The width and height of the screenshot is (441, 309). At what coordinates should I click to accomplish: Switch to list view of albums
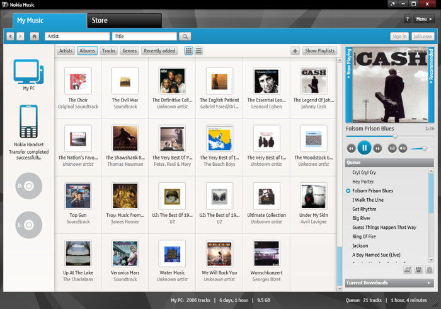click(198, 50)
